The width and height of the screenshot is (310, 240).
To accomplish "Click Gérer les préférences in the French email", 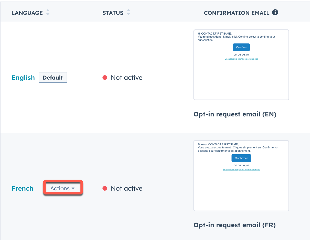I will coord(249,170).
